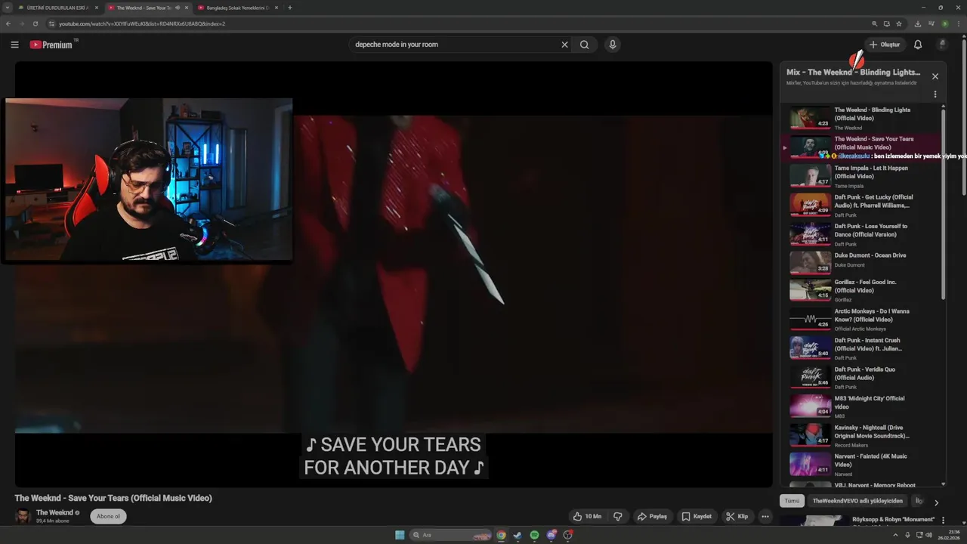The width and height of the screenshot is (967, 544).
Task: Open new browser tab
Action: tap(290, 8)
